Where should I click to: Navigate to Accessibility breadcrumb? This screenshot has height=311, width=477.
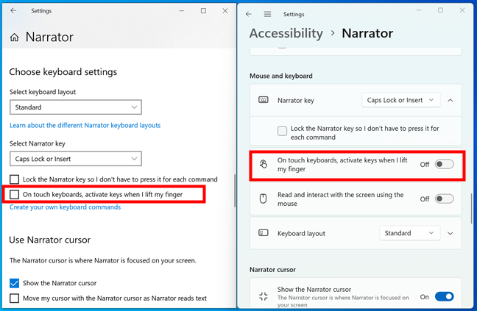(286, 33)
